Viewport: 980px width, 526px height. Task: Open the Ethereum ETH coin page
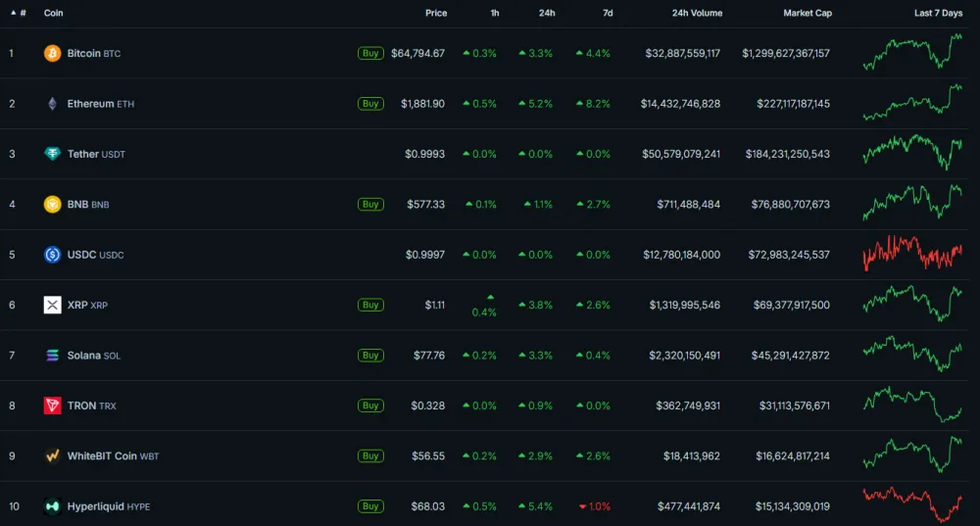pyautogui.click(x=101, y=104)
